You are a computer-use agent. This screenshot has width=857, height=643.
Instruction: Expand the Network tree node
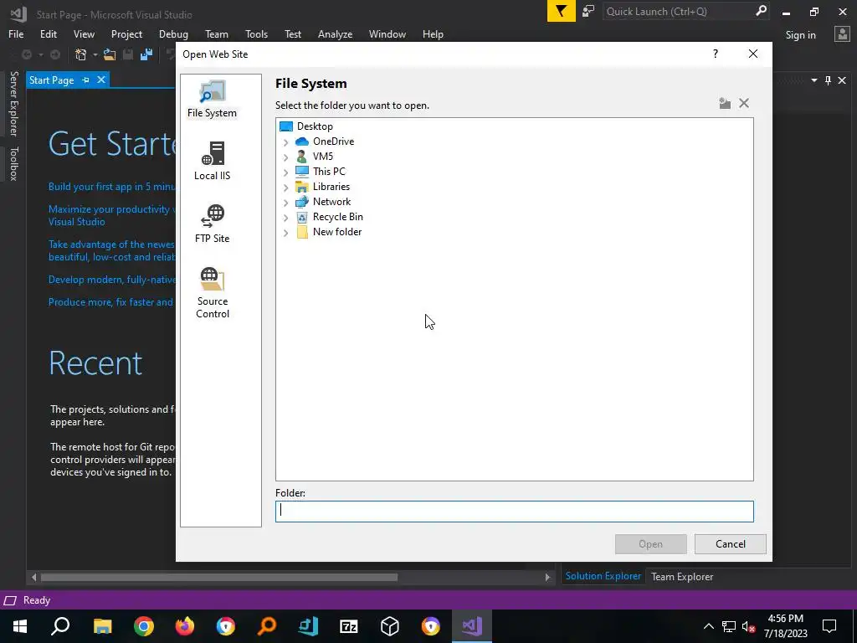point(285,203)
